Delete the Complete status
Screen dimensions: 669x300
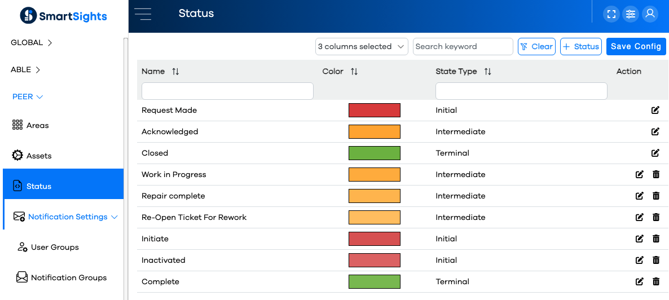point(656,281)
